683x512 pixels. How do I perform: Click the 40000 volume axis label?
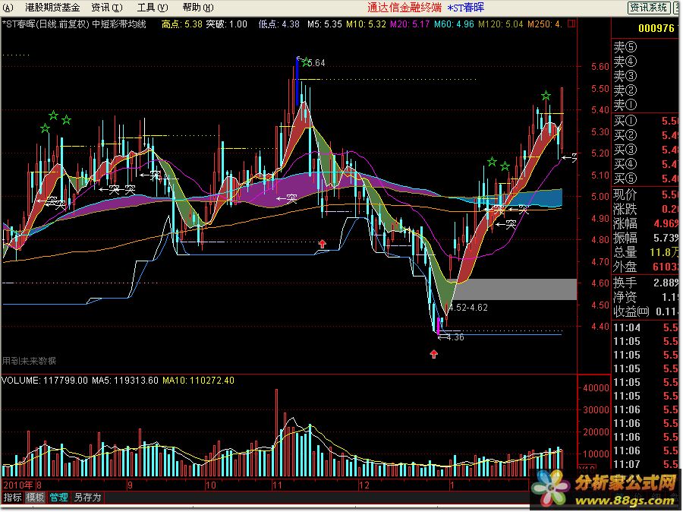pos(596,388)
